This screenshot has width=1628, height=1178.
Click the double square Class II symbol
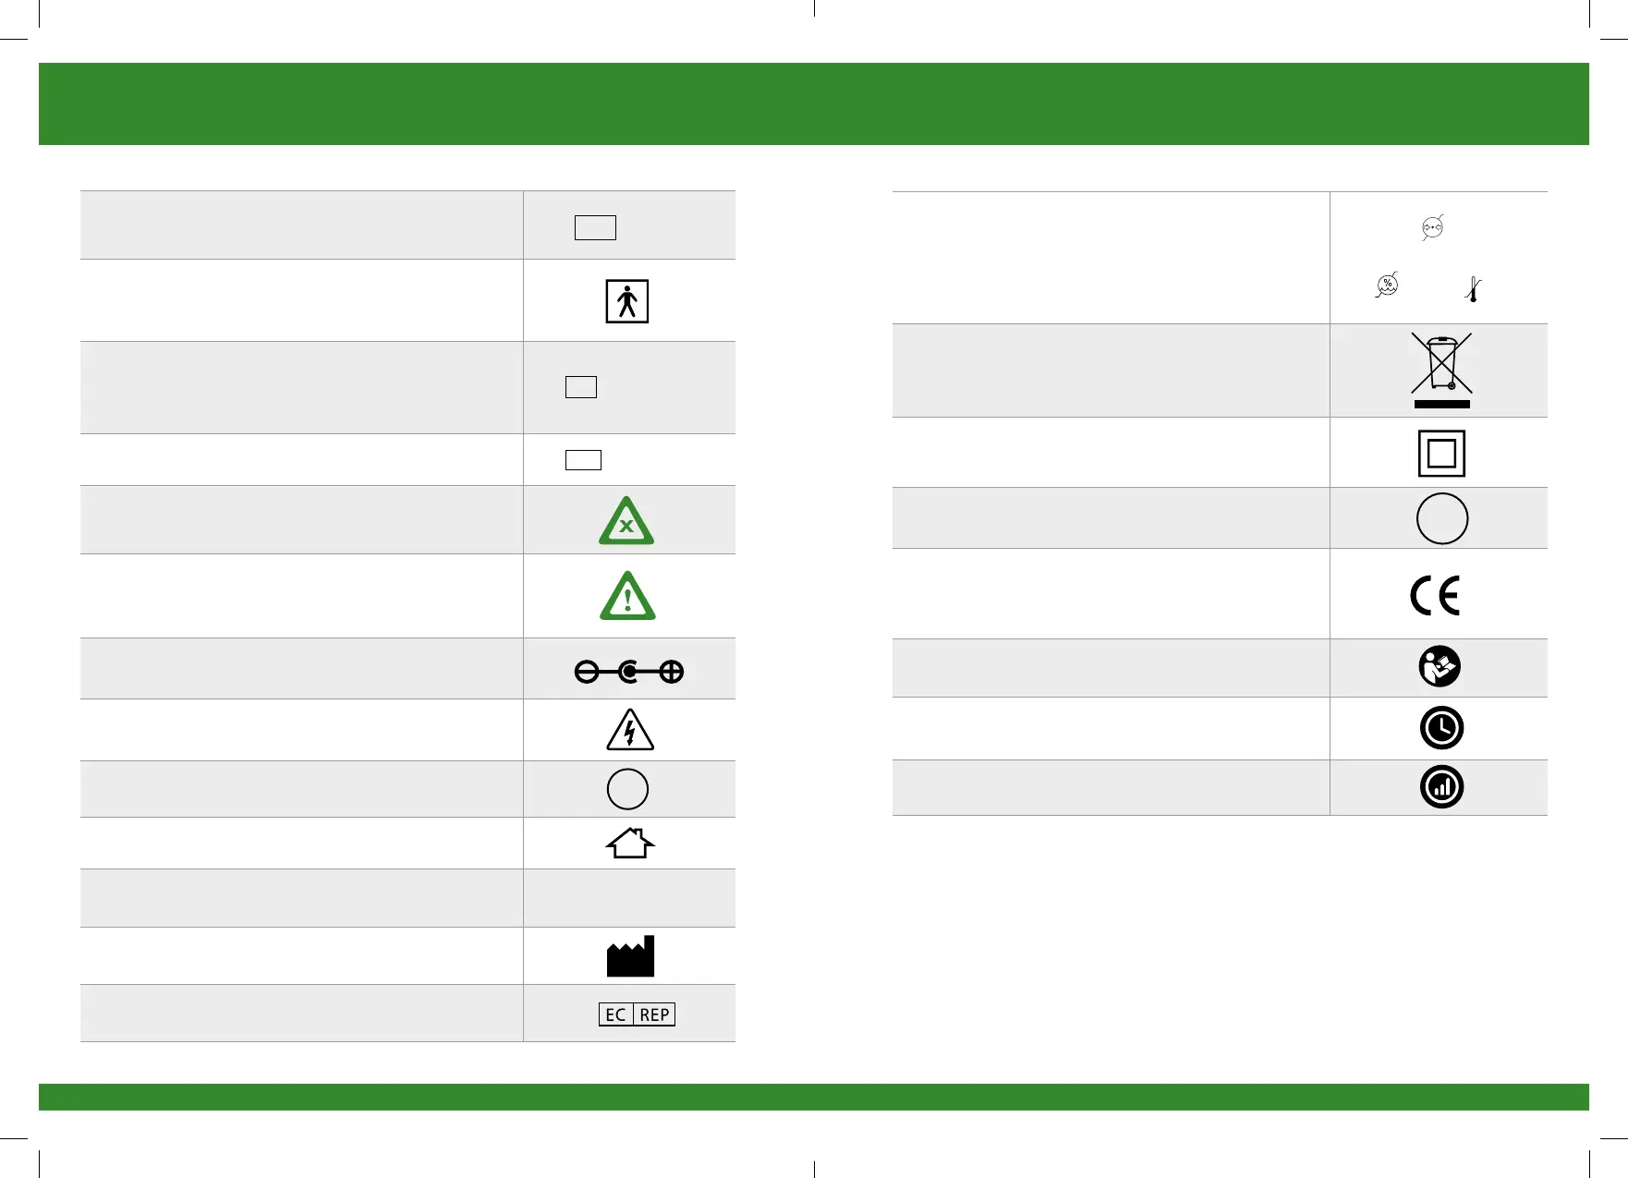pos(1441,454)
